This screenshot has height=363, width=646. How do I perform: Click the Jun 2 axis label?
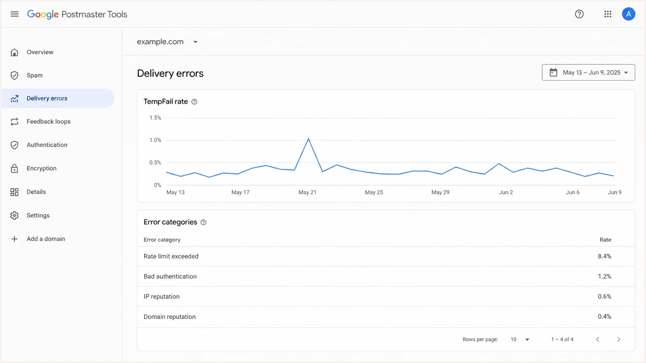pos(506,192)
